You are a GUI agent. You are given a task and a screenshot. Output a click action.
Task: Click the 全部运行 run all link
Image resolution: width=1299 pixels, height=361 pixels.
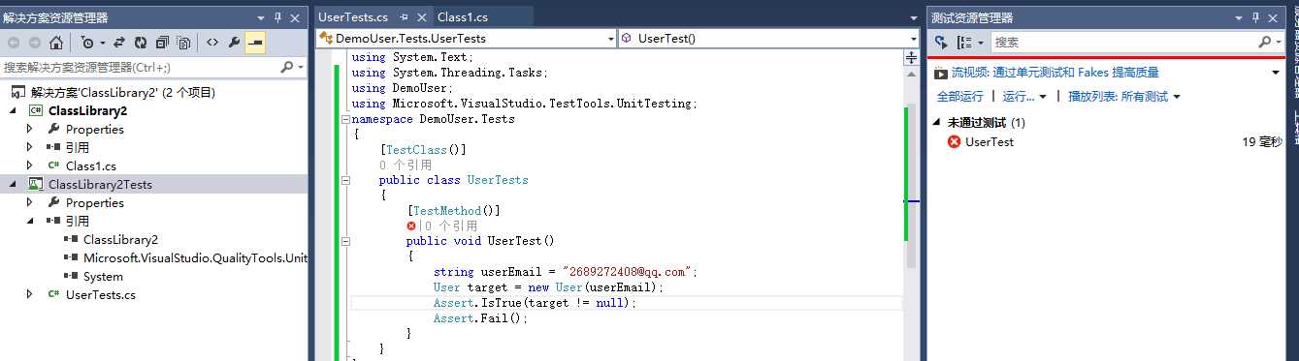point(959,96)
